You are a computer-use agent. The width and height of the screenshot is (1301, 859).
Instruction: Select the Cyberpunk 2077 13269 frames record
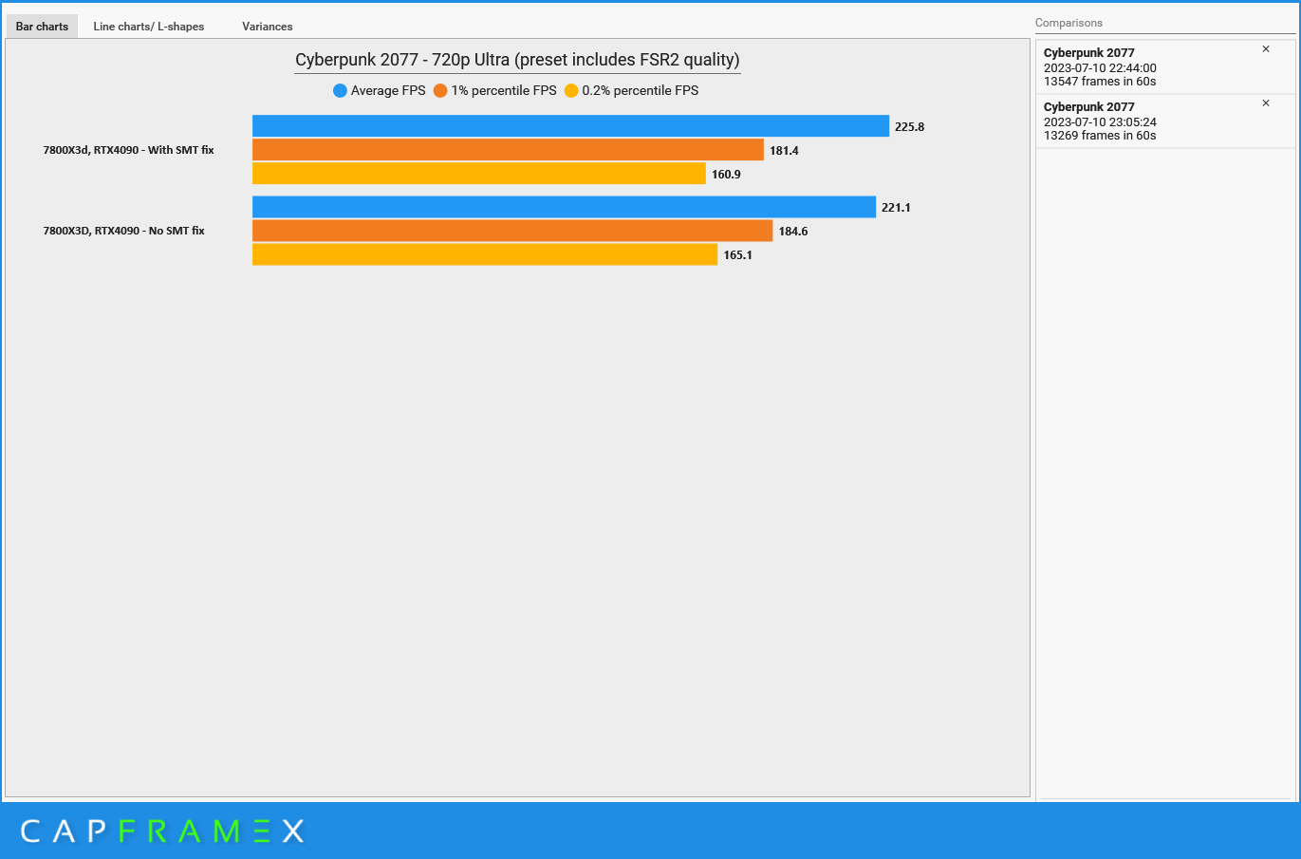[1165, 121]
